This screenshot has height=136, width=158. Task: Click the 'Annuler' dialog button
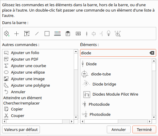119,129
